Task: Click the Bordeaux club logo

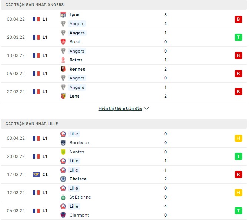Action: (63, 143)
